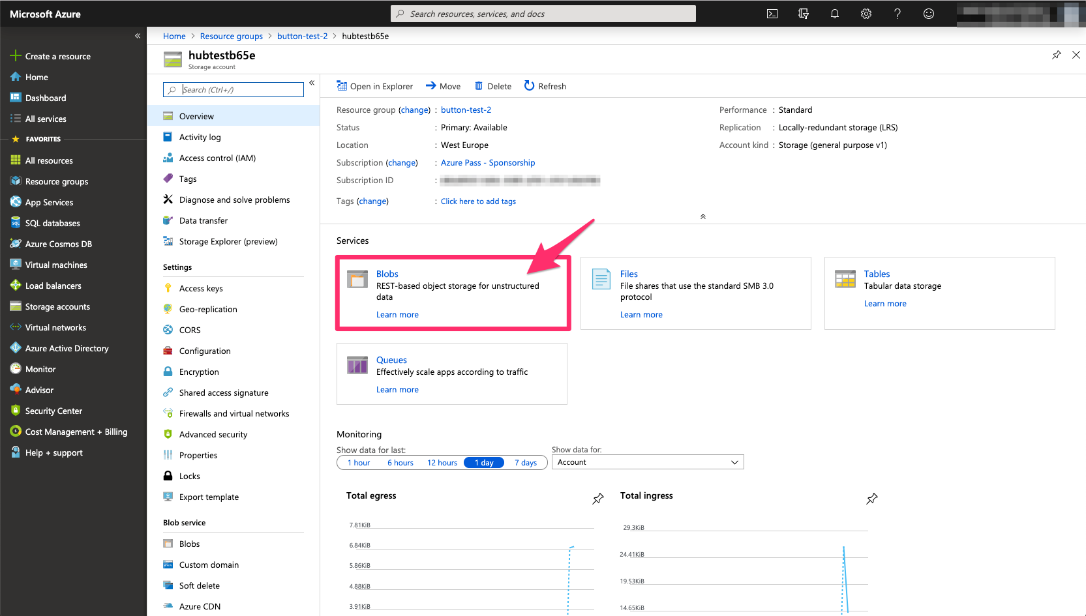The width and height of the screenshot is (1086, 616).
Task: Open the Overview menu item
Action: coord(234,116)
